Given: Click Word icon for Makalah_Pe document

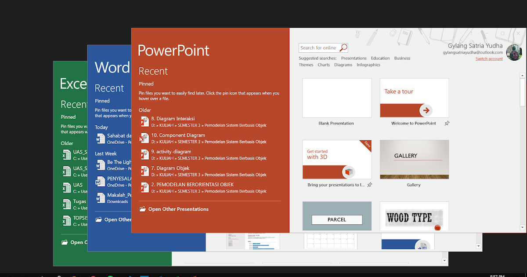Looking at the screenshot, I should (100, 198).
